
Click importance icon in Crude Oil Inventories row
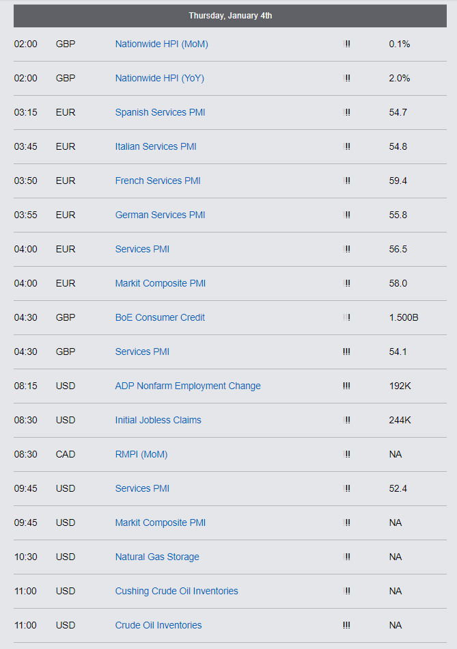coord(347,625)
